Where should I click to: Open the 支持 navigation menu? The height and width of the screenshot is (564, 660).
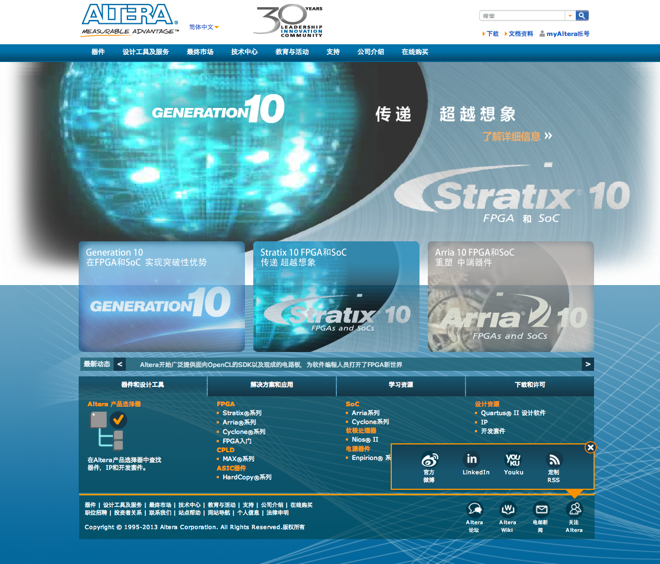[333, 51]
